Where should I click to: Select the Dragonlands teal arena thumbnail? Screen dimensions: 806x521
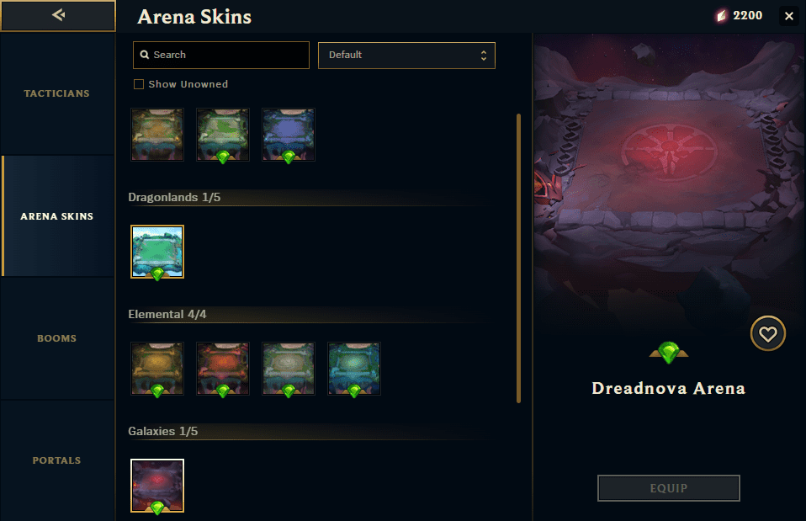[x=157, y=252]
